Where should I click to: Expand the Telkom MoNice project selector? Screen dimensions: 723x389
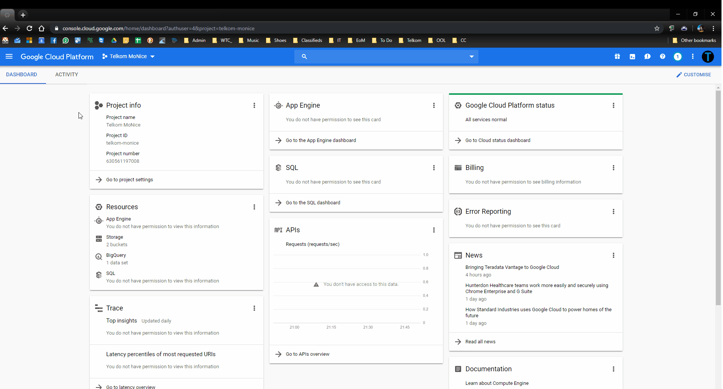(129, 57)
